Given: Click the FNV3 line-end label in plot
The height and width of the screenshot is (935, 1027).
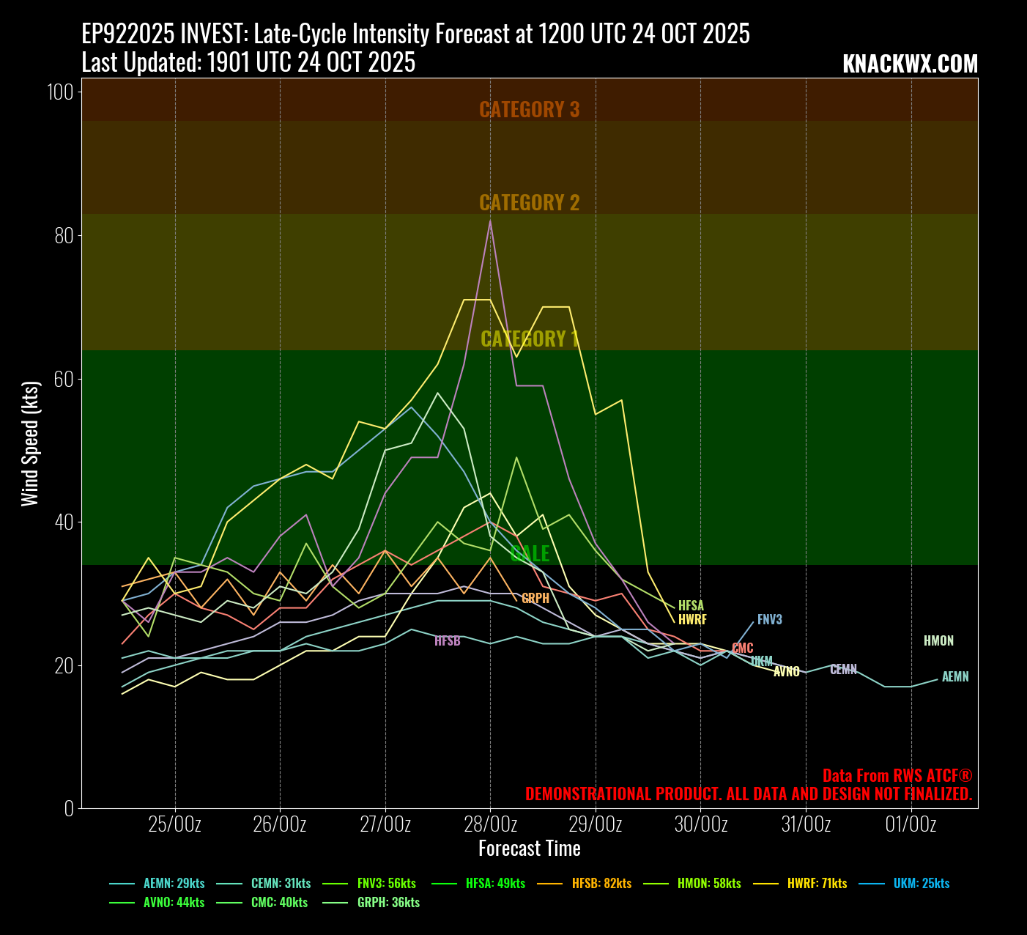Looking at the screenshot, I should coord(769,620).
